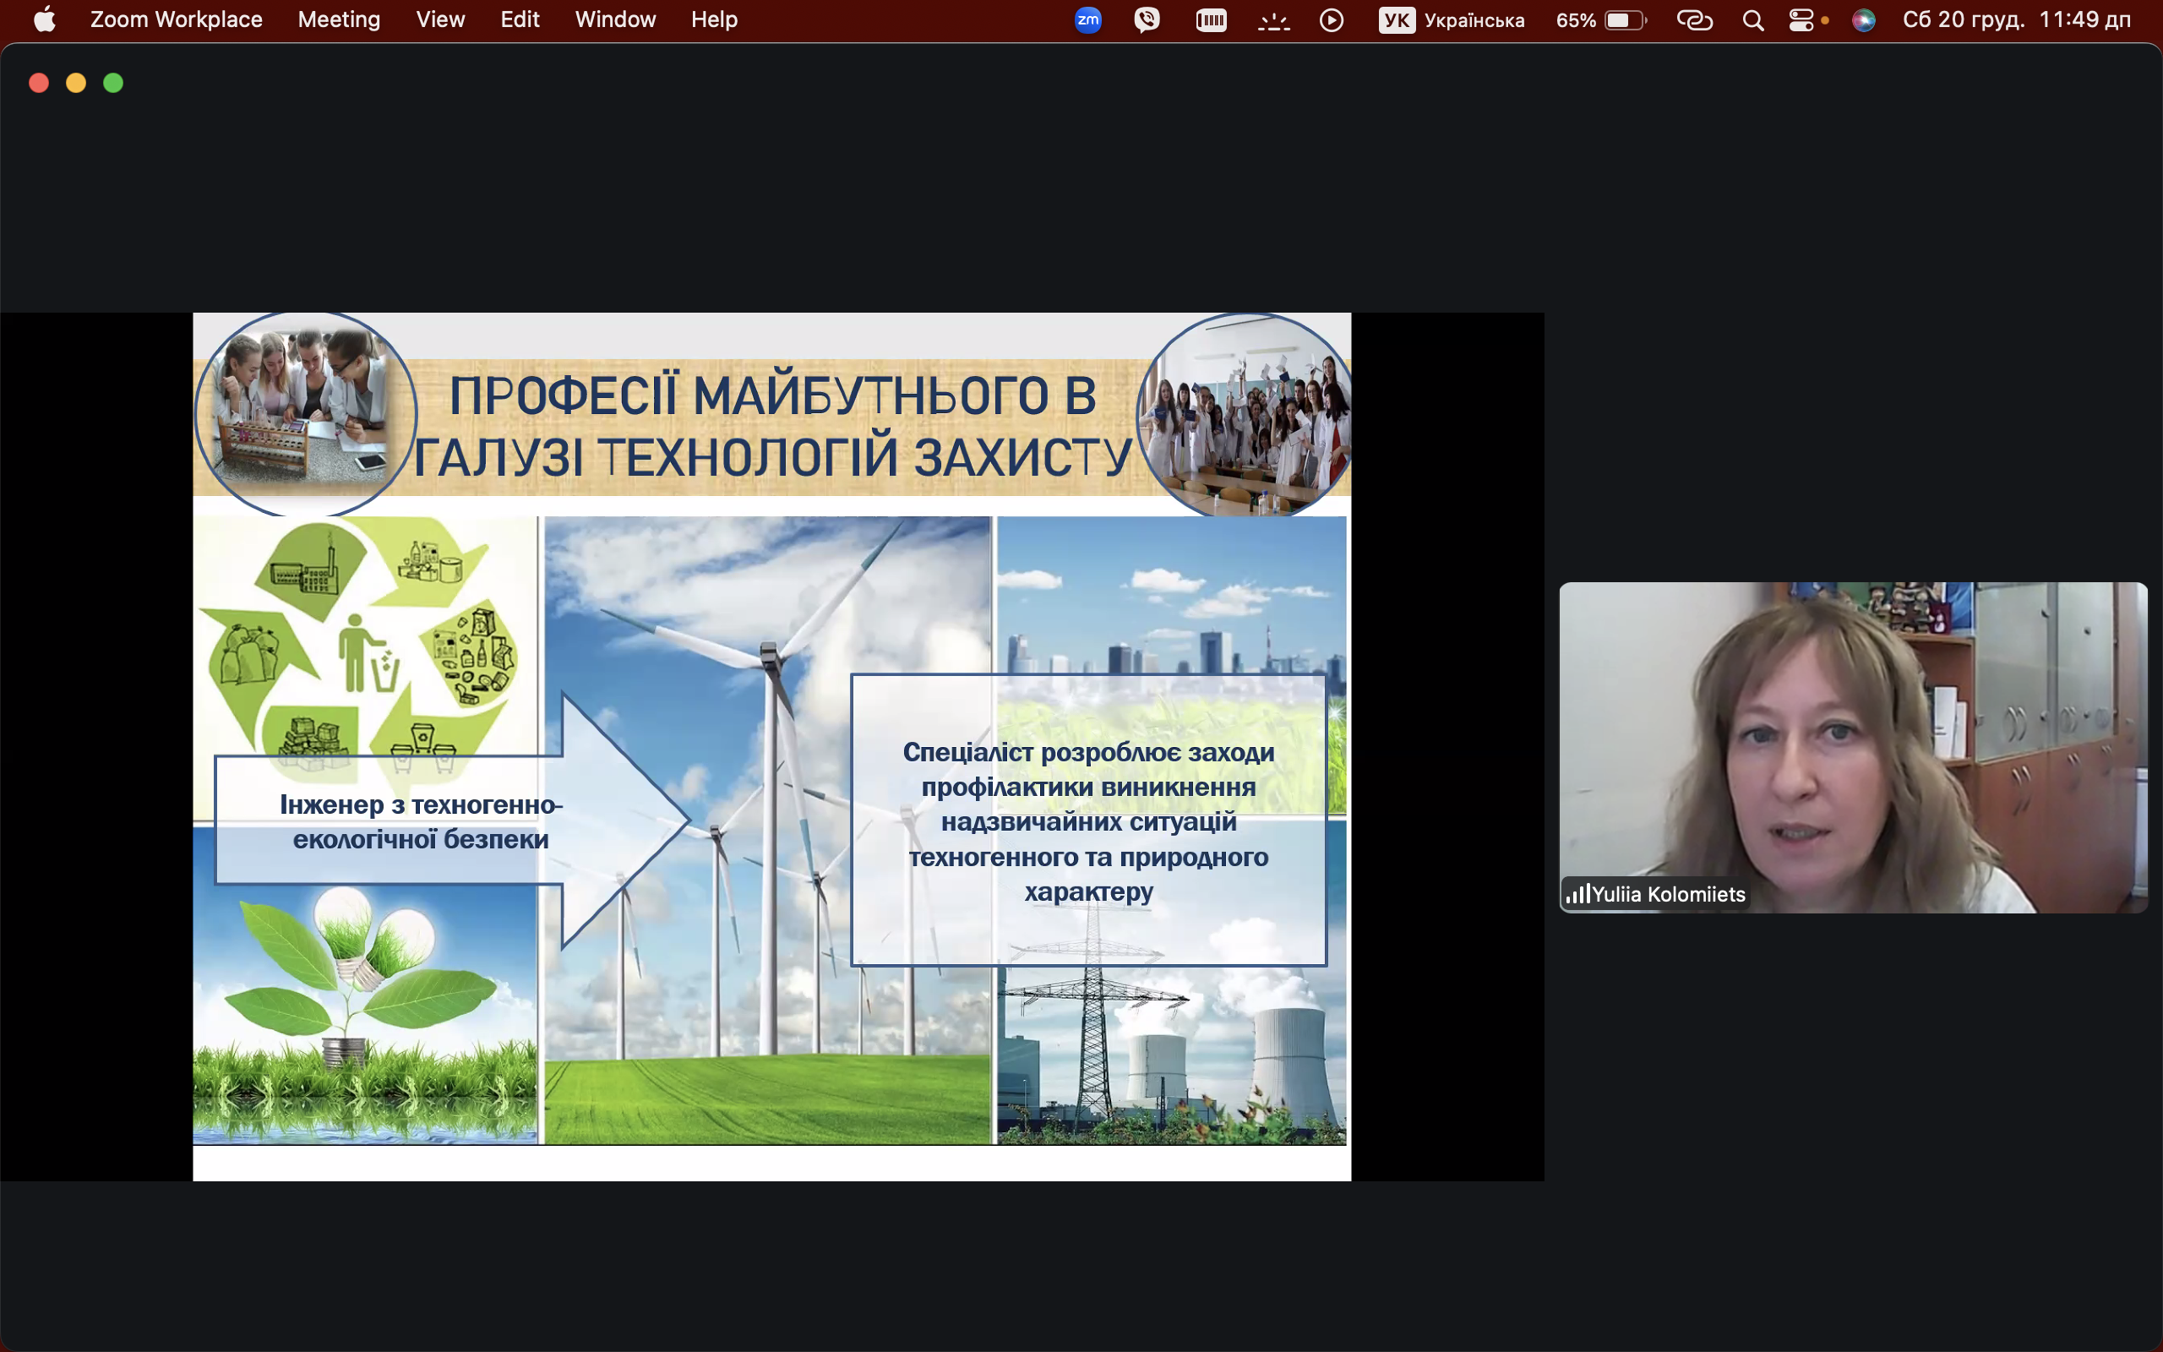Click the Zoom icon in menu bar
Screen dimensions: 2163x1352
point(1087,19)
